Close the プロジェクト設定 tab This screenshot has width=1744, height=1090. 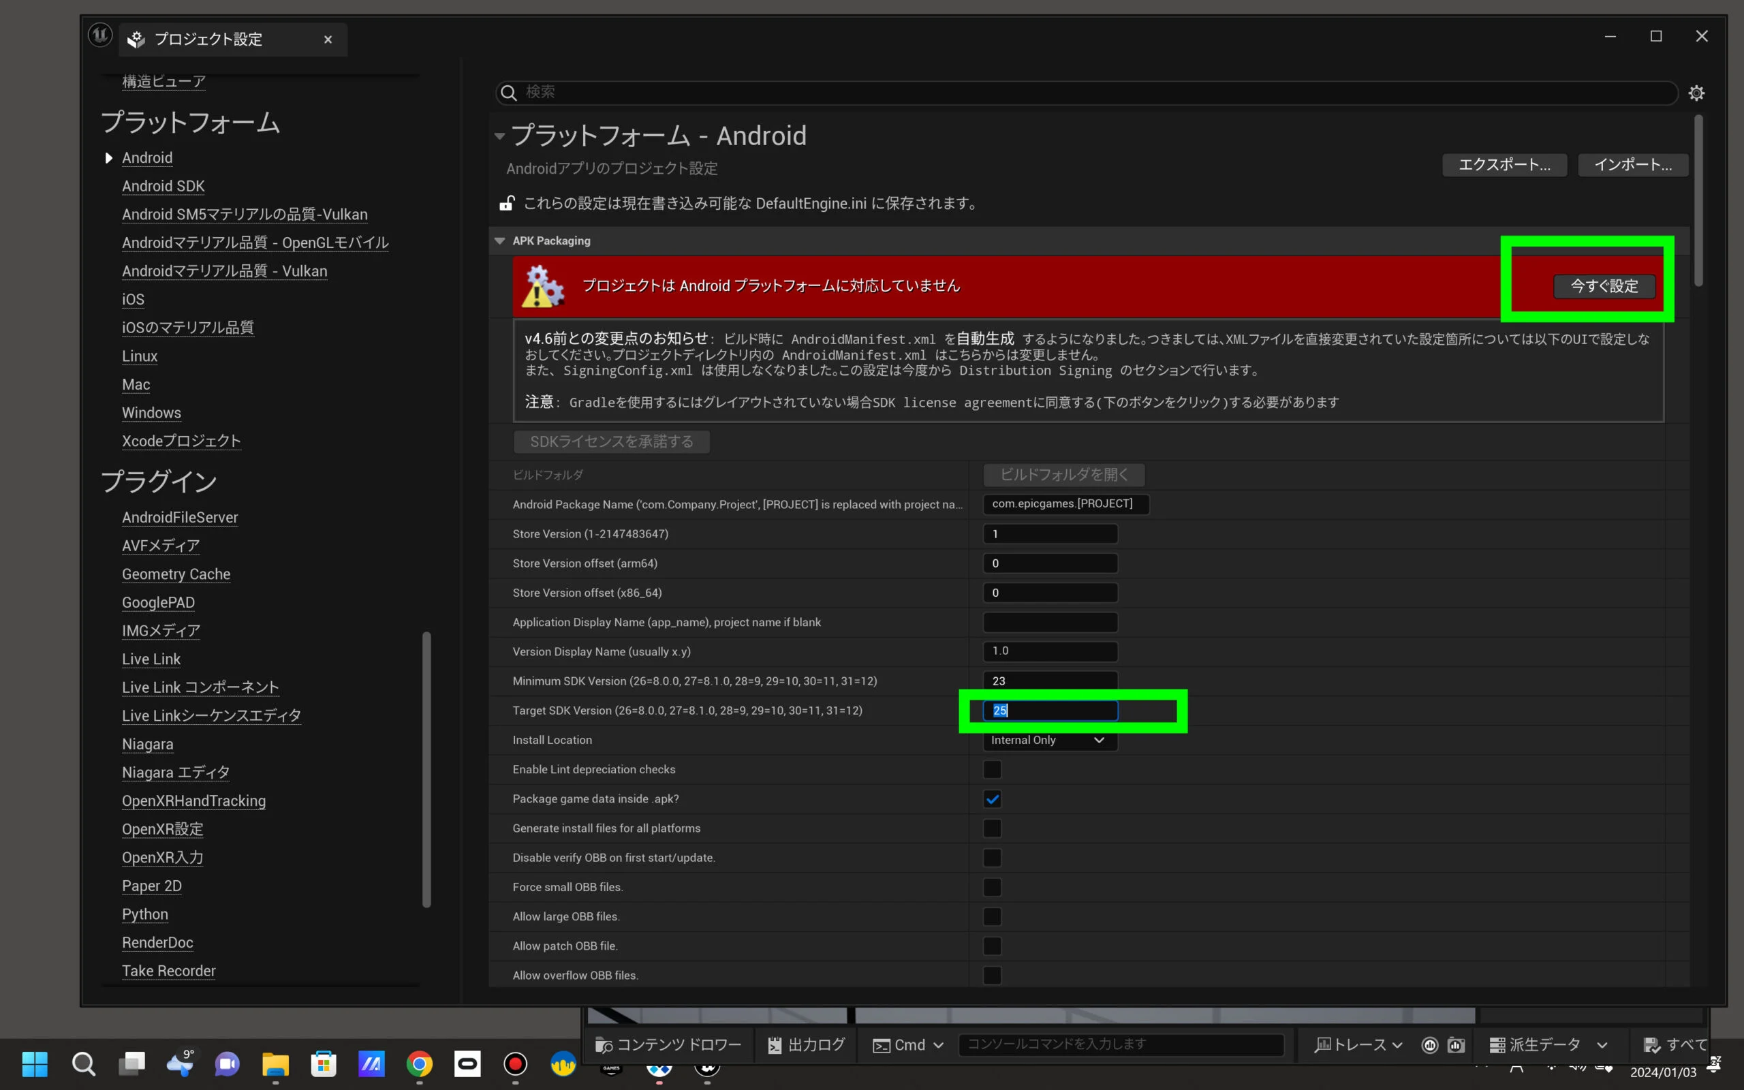pyautogui.click(x=328, y=40)
